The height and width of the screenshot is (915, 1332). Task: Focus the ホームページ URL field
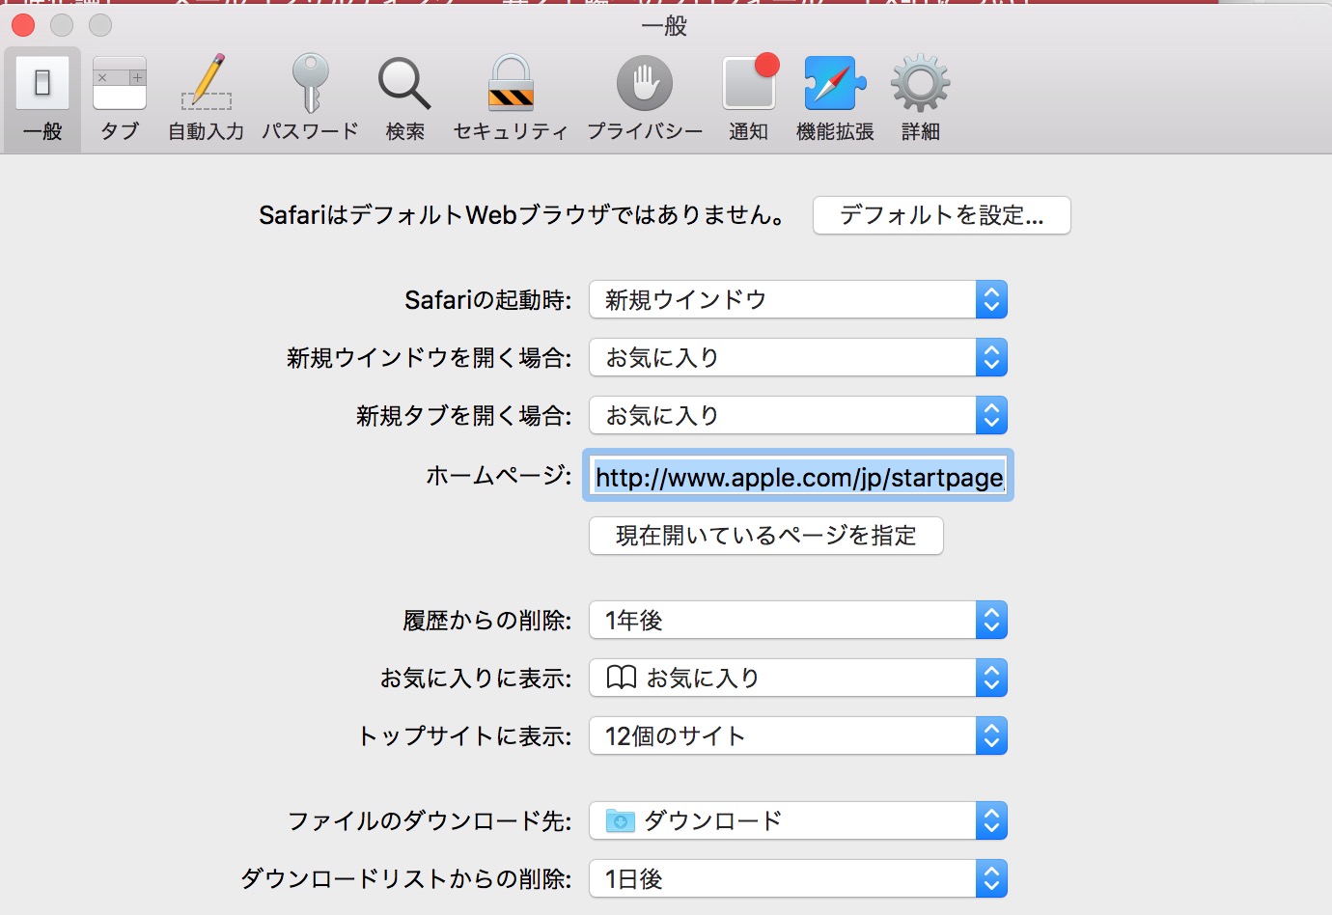(798, 476)
